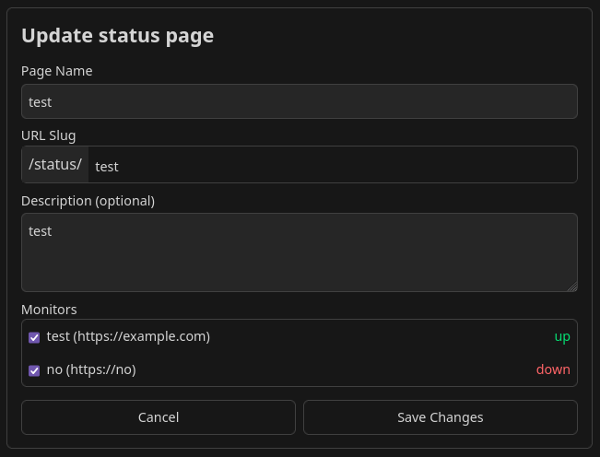Click into the URL Slug text field

click(x=332, y=166)
